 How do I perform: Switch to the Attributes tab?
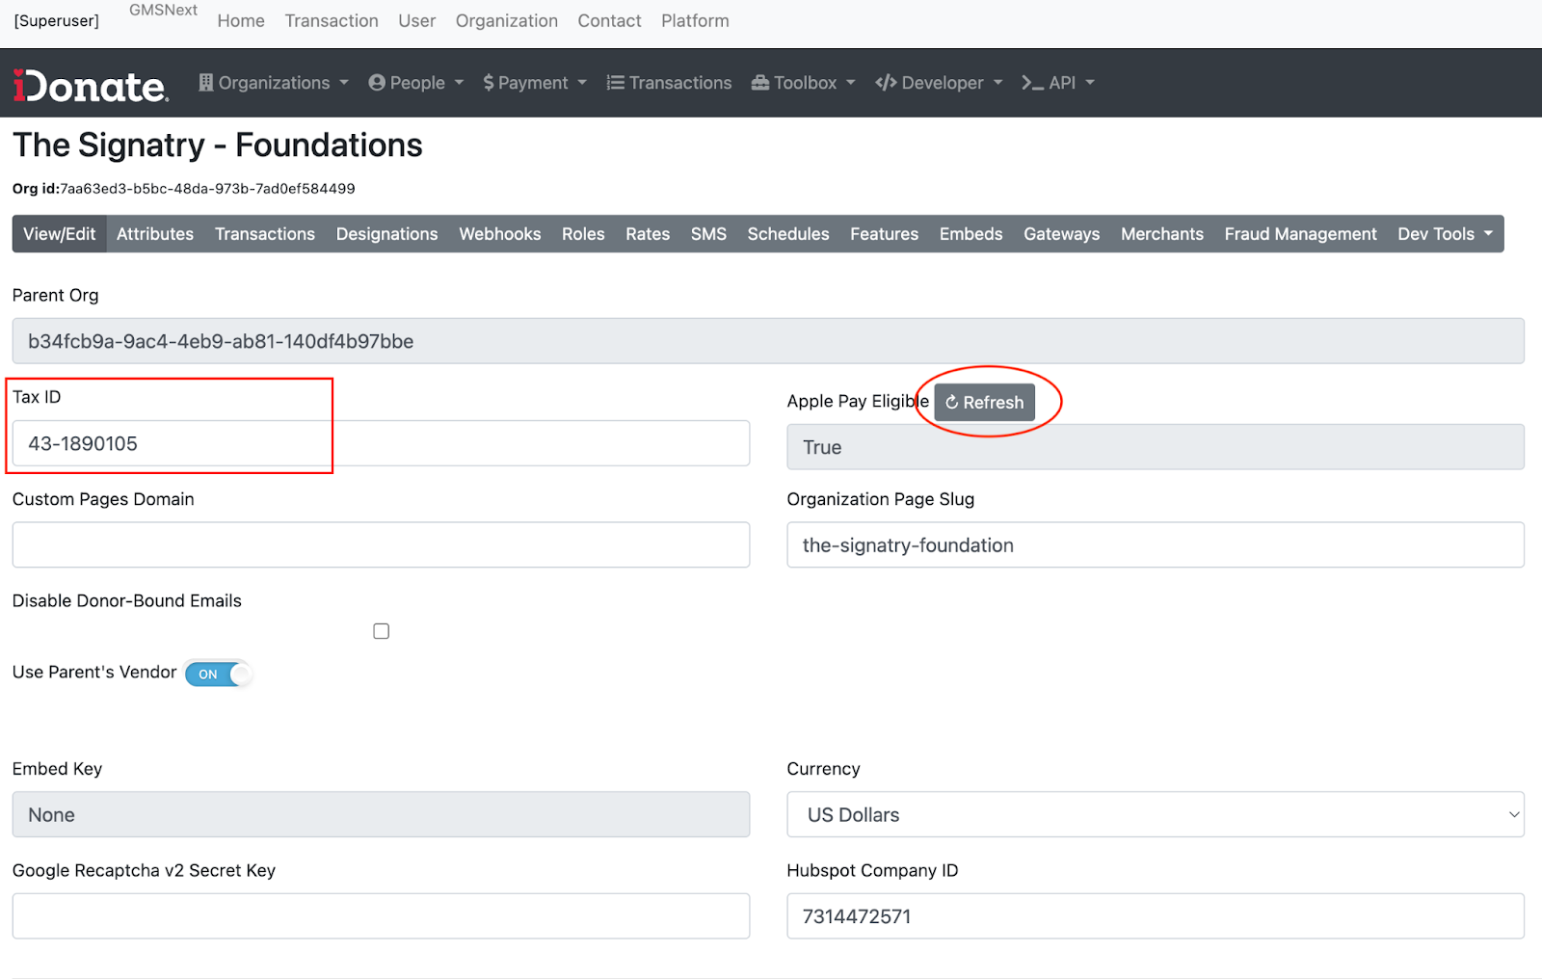pos(155,234)
